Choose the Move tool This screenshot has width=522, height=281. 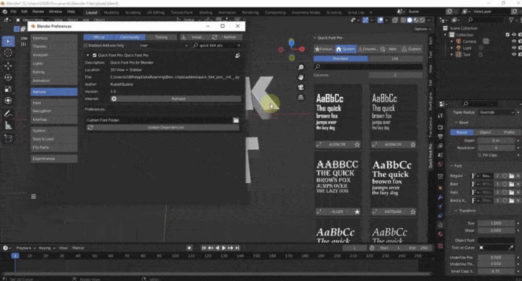coord(8,66)
